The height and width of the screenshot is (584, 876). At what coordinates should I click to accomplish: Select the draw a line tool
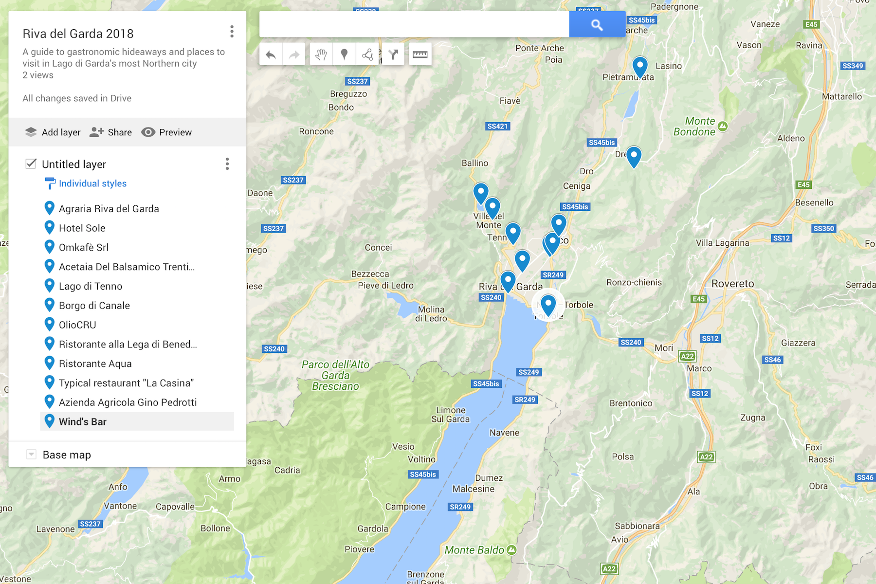click(367, 54)
